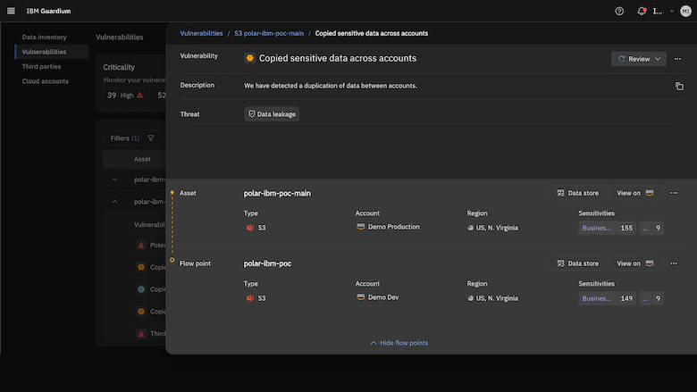Open more options for polar-ibm-poc flow point
This screenshot has height=392, width=697.
pyautogui.click(x=674, y=263)
